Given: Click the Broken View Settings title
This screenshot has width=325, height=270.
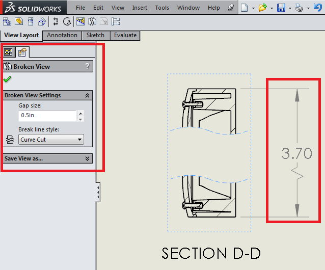Looking at the screenshot, I should pos(33,96).
